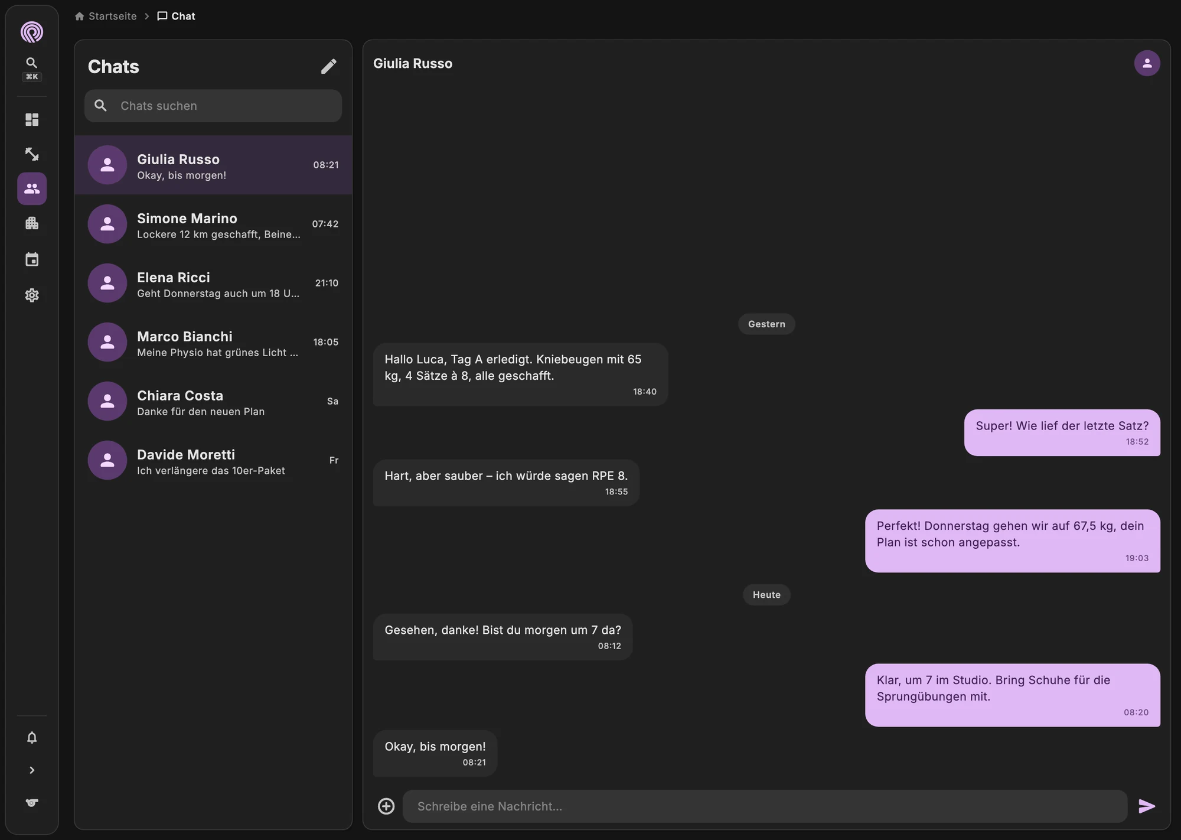1181x840 pixels.
Task: Open the building studio icon in sidebar
Action: click(x=32, y=223)
